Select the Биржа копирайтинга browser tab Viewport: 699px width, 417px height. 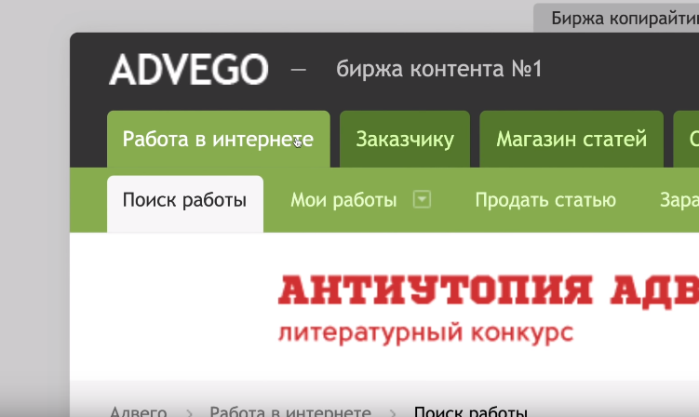616,19
